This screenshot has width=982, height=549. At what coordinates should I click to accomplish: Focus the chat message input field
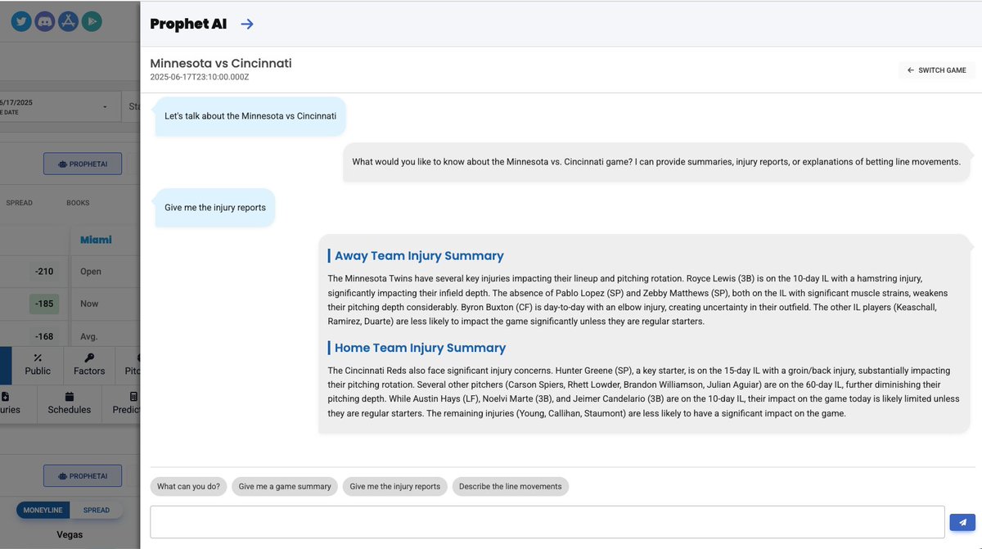point(547,522)
